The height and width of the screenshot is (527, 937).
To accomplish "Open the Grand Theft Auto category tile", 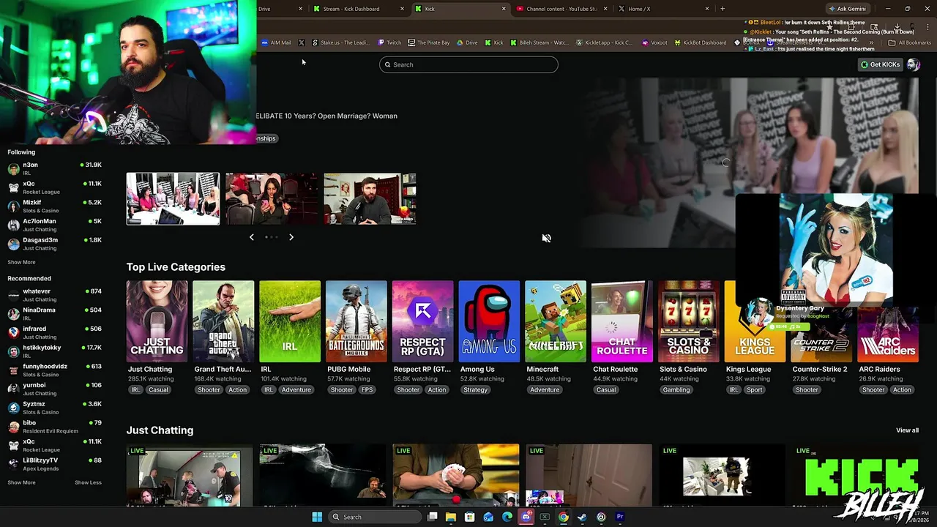I will [223, 321].
